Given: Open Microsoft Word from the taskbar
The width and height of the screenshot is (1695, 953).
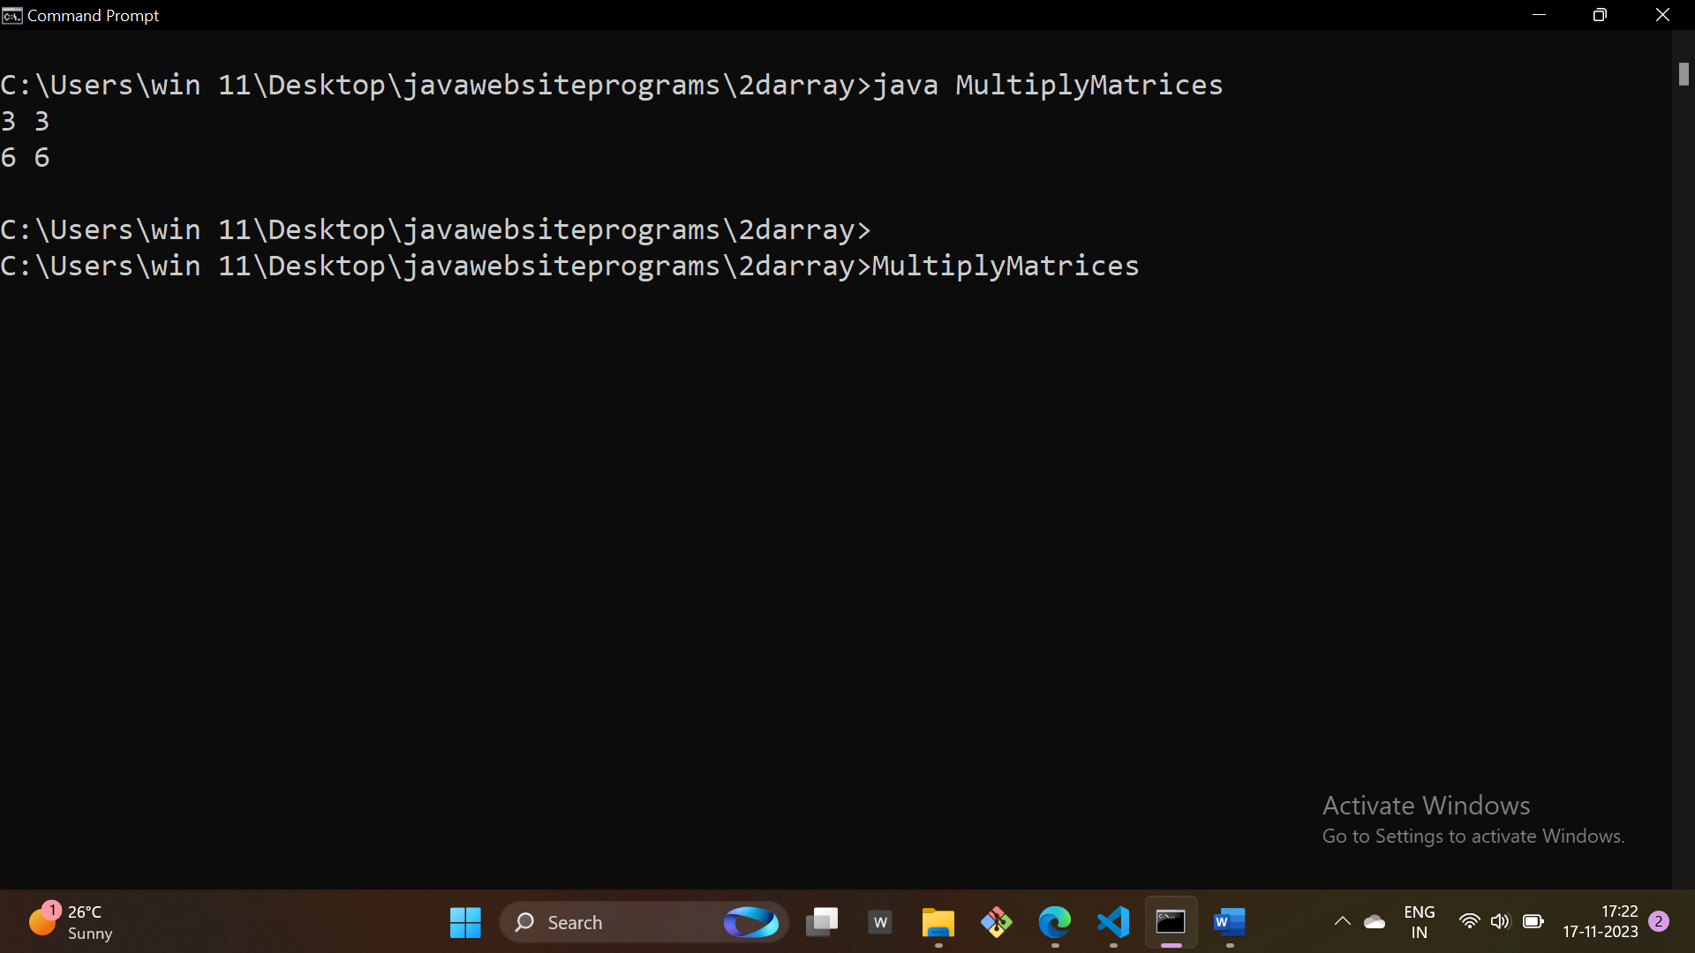Looking at the screenshot, I should pyautogui.click(x=1229, y=923).
